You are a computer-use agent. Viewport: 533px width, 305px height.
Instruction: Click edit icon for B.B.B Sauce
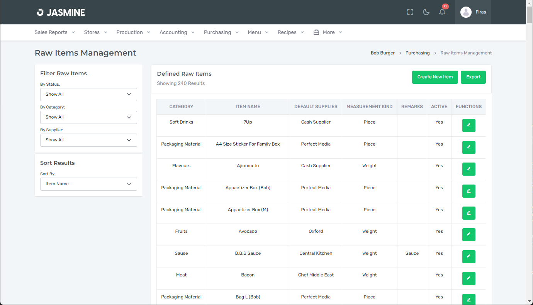coord(468,257)
